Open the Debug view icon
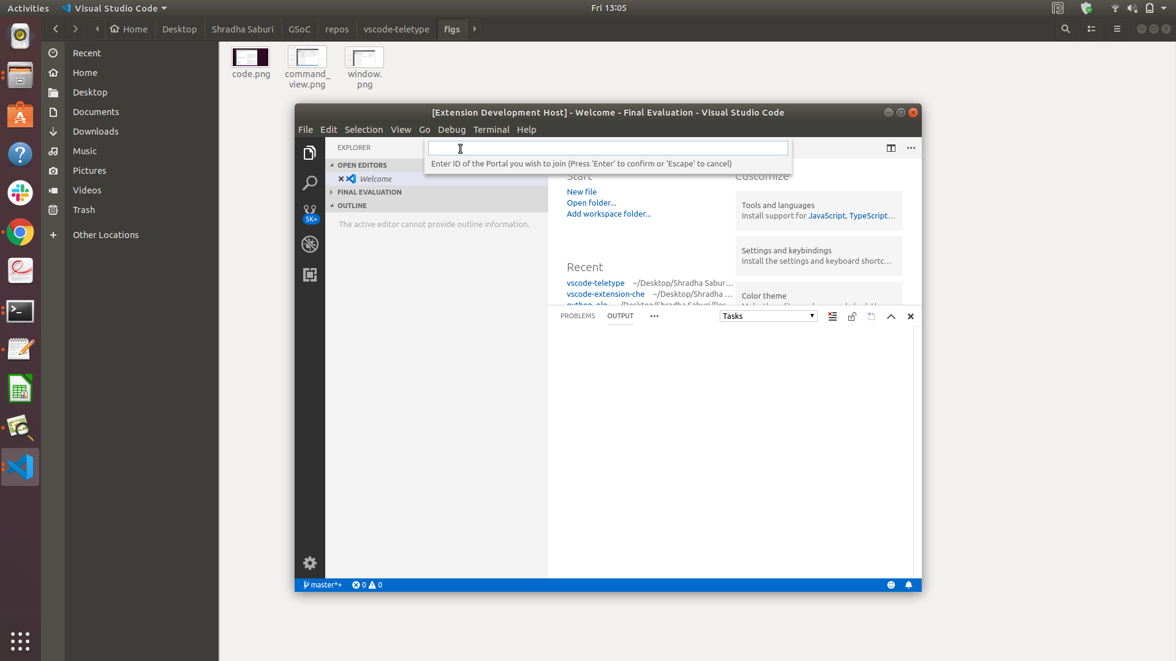1176x661 pixels. [310, 244]
